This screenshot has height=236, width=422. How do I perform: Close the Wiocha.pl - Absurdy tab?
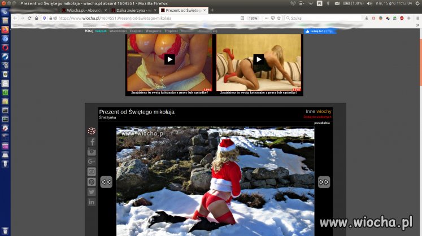[106, 10]
